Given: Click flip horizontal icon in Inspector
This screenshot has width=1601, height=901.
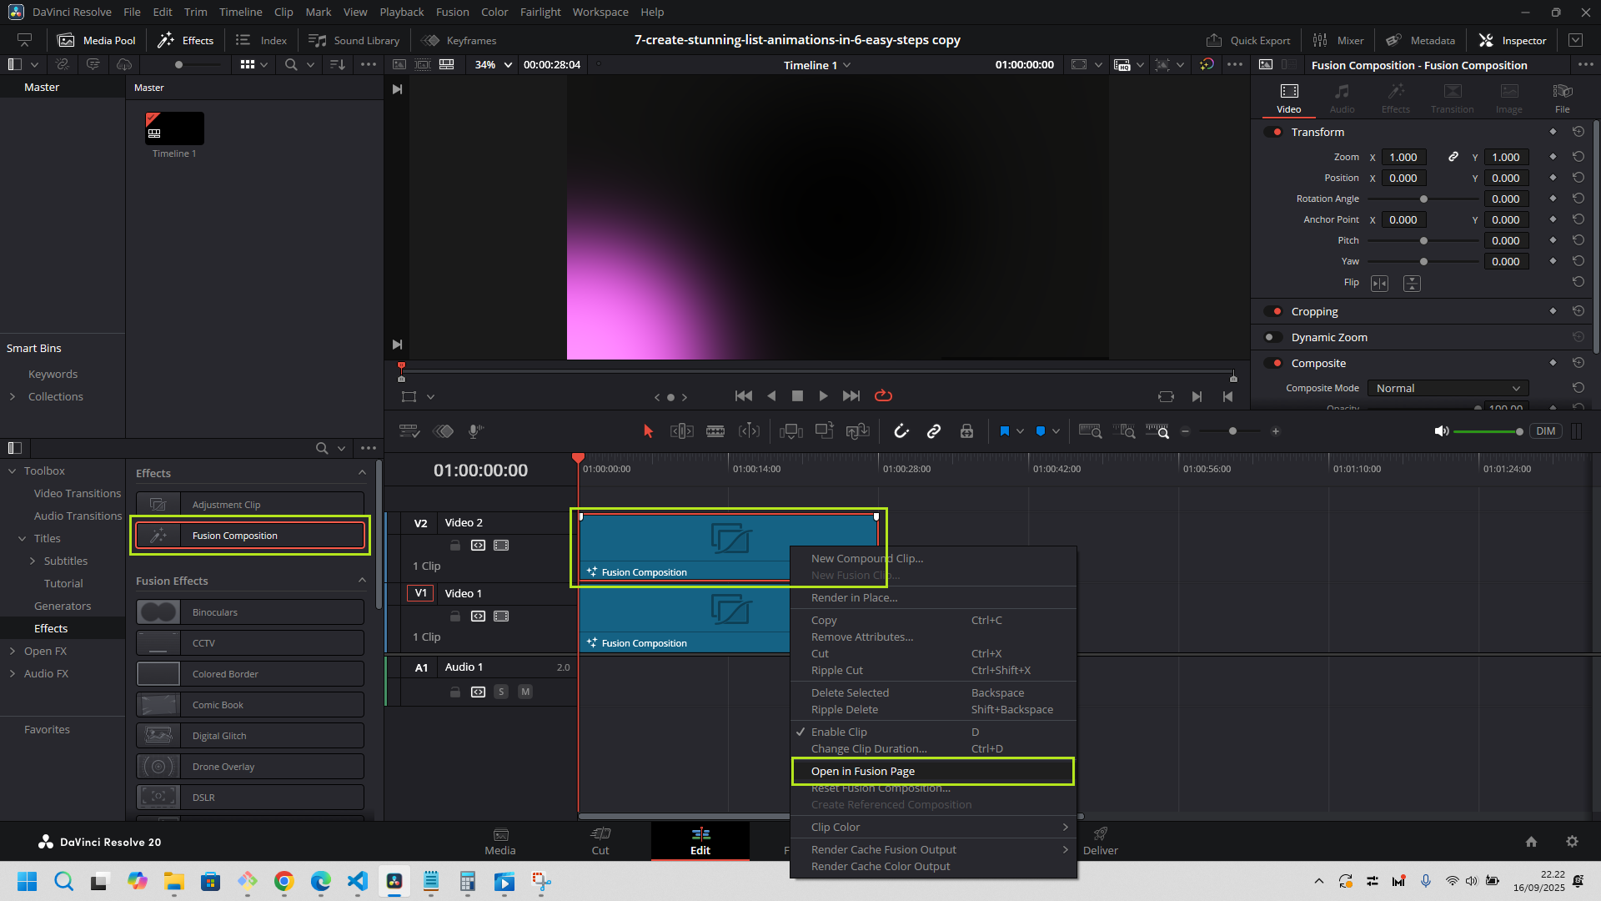Looking at the screenshot, I should 1380,284.
